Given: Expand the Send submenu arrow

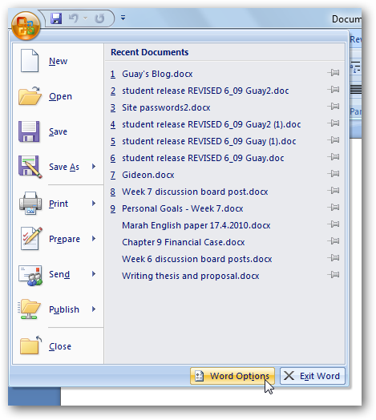Looking at the screenshot, I should click(94, 274).
